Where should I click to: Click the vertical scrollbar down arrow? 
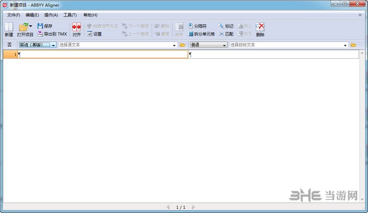362,199
